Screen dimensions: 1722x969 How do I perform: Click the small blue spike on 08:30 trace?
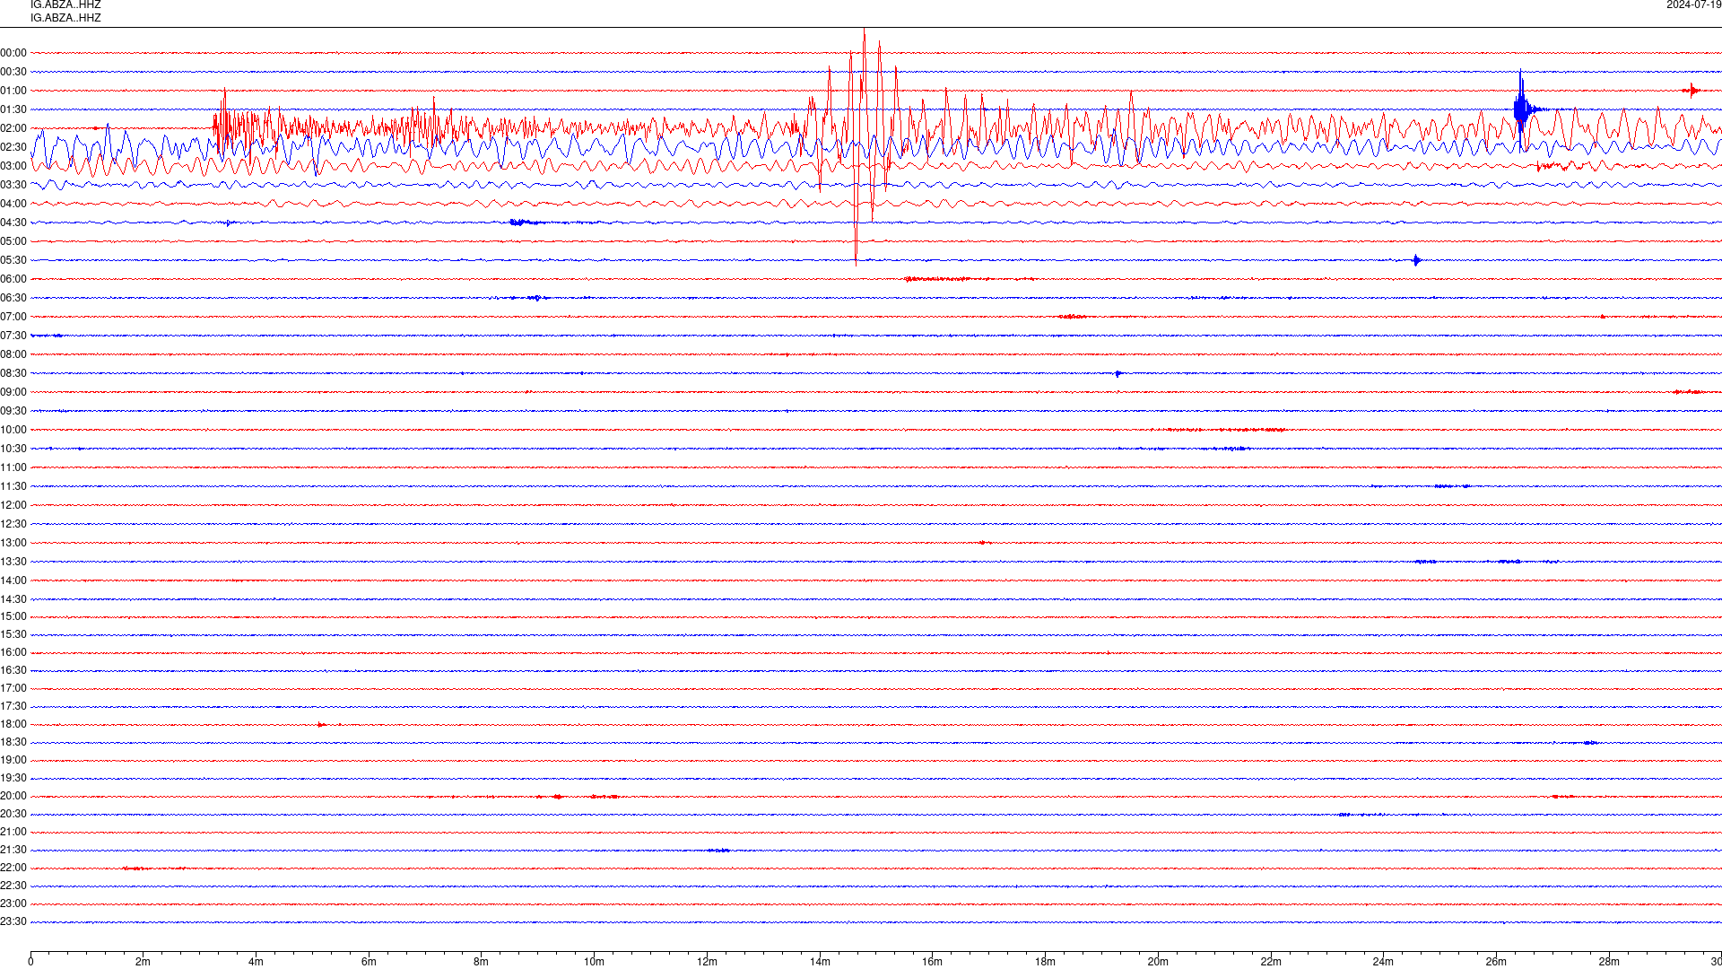(x=1118, y=373)
